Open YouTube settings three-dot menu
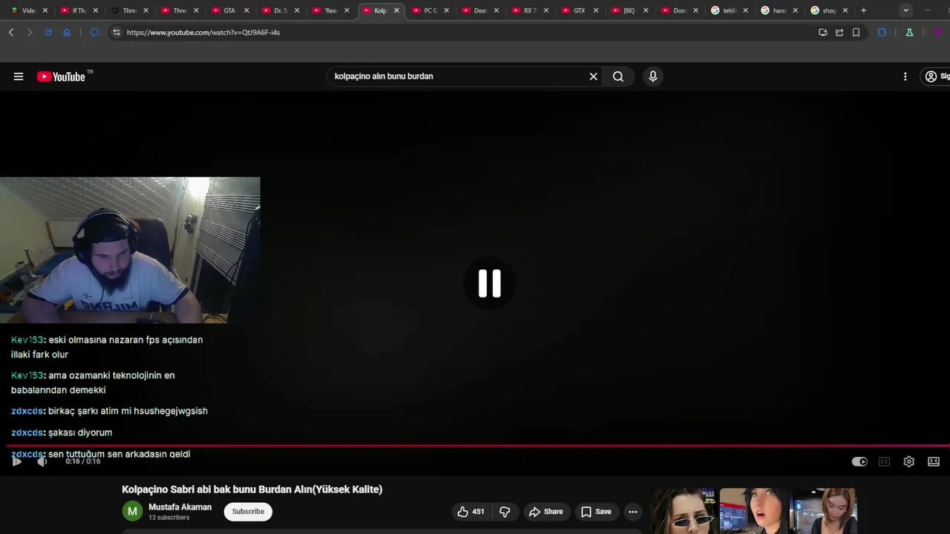Viewport: 950px width, 534px height. pos(905,76)
